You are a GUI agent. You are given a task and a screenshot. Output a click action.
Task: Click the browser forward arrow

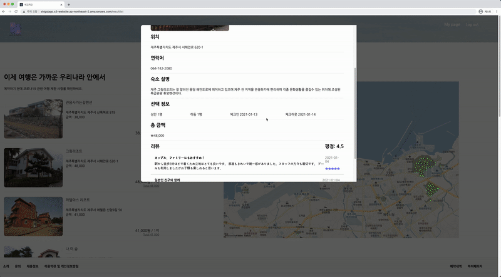click(10, 11)
